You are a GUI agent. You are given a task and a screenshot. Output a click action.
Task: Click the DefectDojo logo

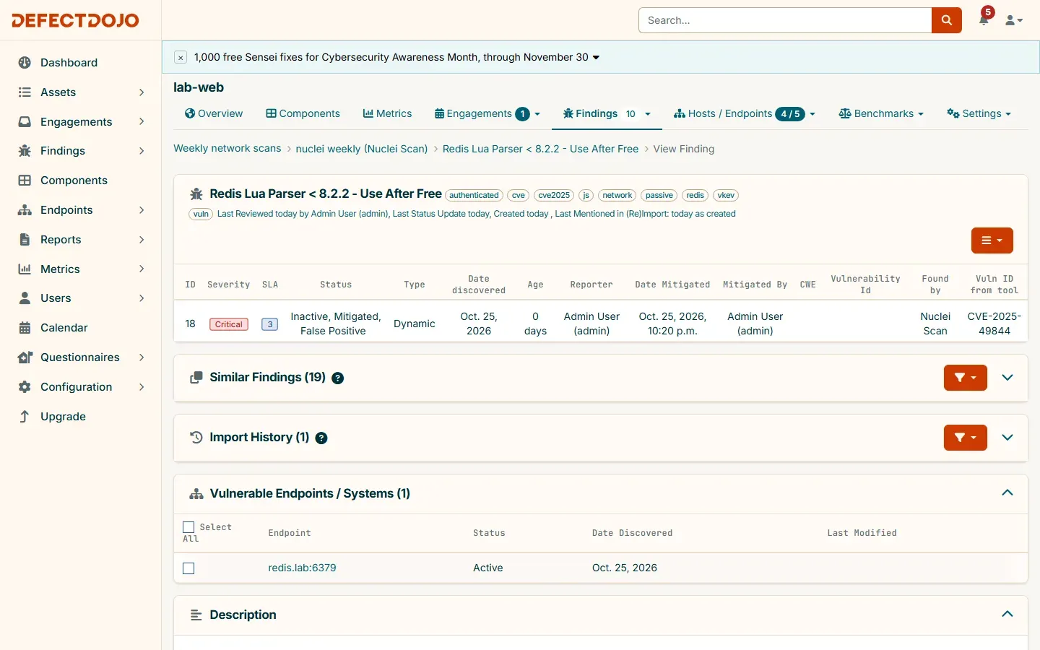click(x=75, y=21)
